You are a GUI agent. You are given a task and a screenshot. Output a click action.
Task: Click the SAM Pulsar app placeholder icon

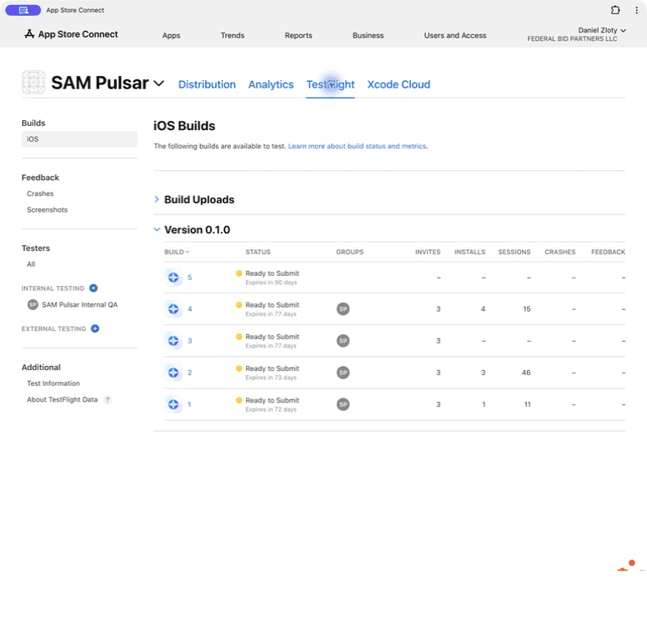[33, 82]
